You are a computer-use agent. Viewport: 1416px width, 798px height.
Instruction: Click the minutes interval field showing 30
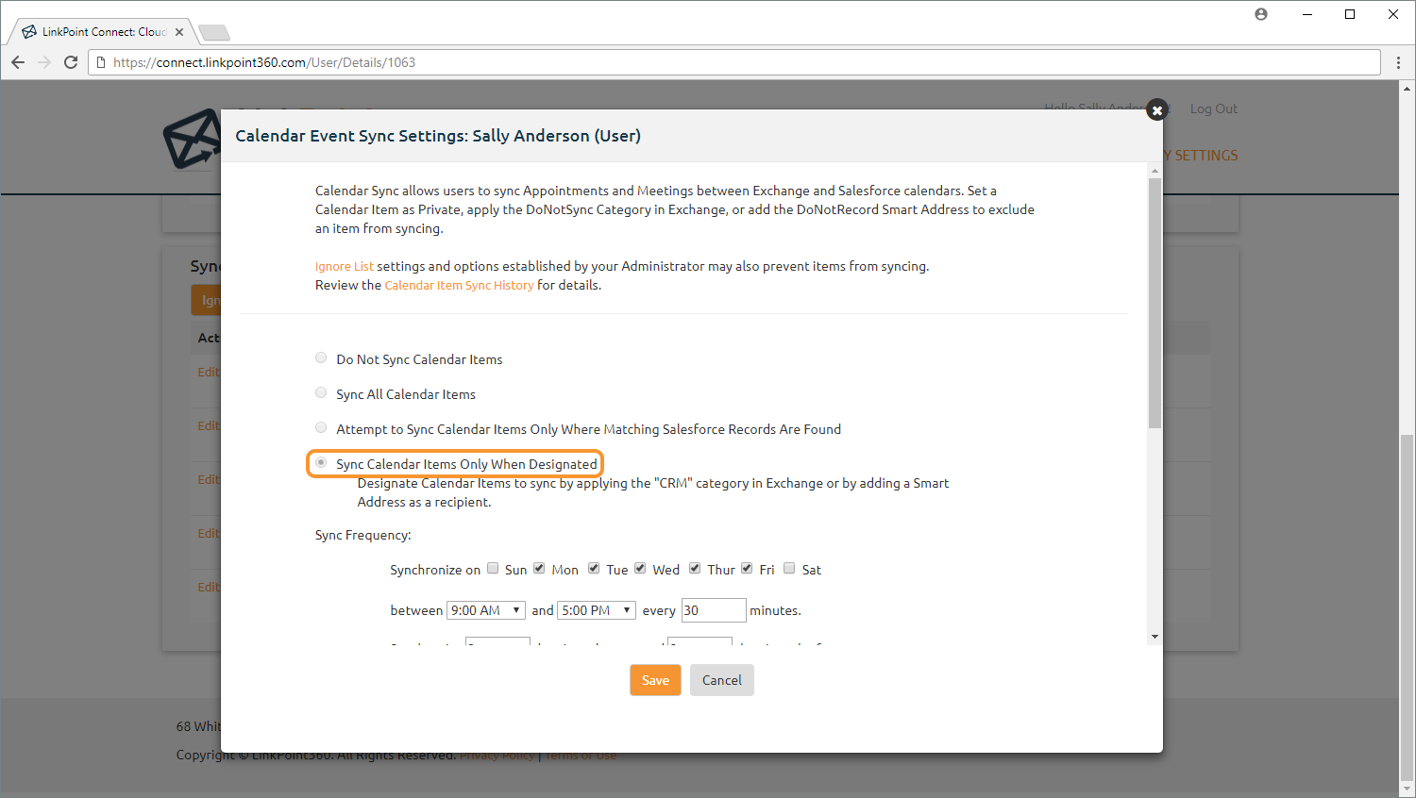714,610
